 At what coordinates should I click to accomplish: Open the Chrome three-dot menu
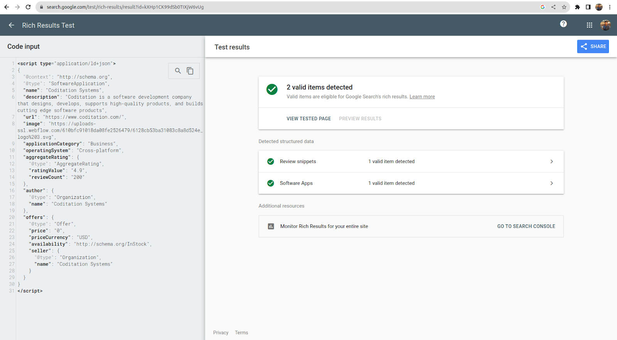click(610, 7)
